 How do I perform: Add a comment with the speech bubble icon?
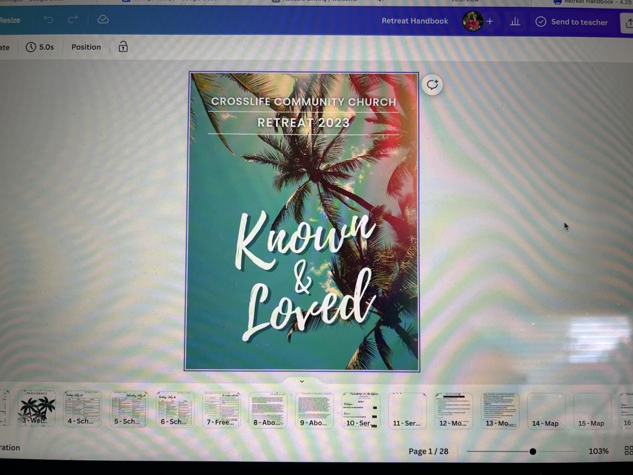point(432,85)
